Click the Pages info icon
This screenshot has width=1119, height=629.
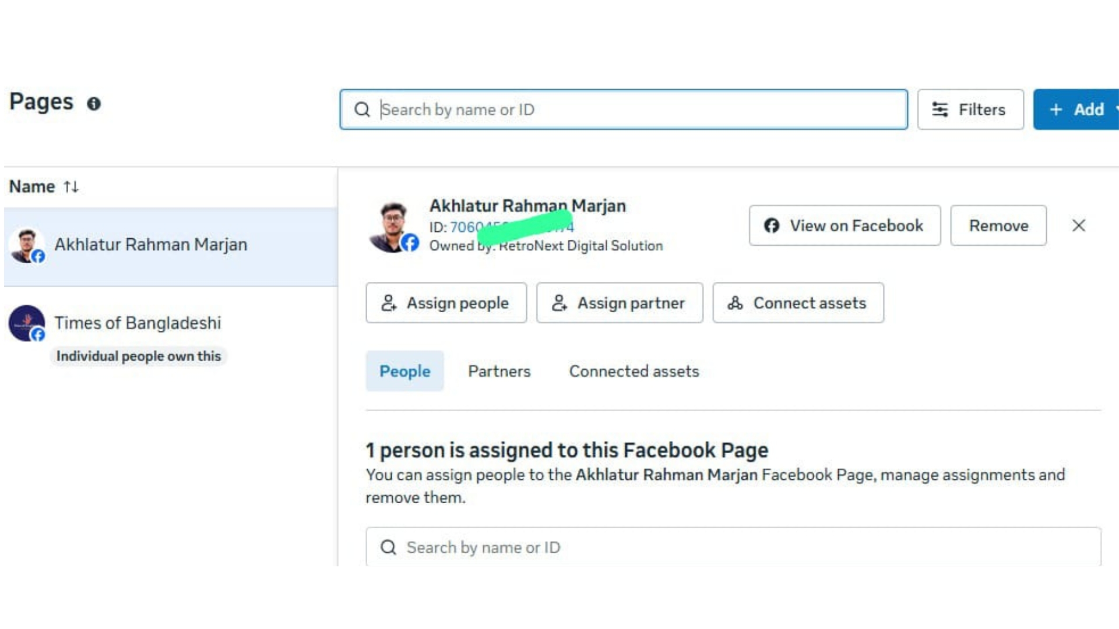coord(93,104)
